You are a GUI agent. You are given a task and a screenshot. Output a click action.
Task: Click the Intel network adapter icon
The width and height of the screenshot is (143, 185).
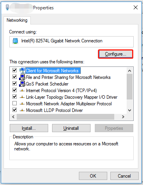(x=16, y=41)
